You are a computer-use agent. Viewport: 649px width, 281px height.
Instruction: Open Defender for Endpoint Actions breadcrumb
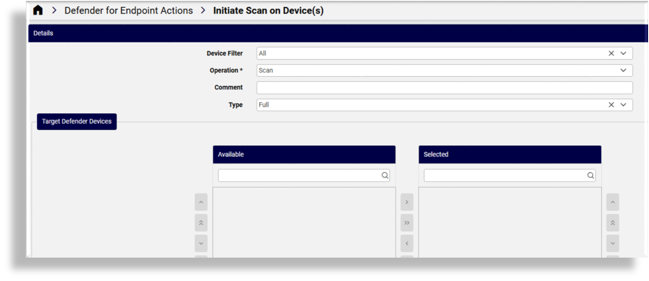coord(129,11)
